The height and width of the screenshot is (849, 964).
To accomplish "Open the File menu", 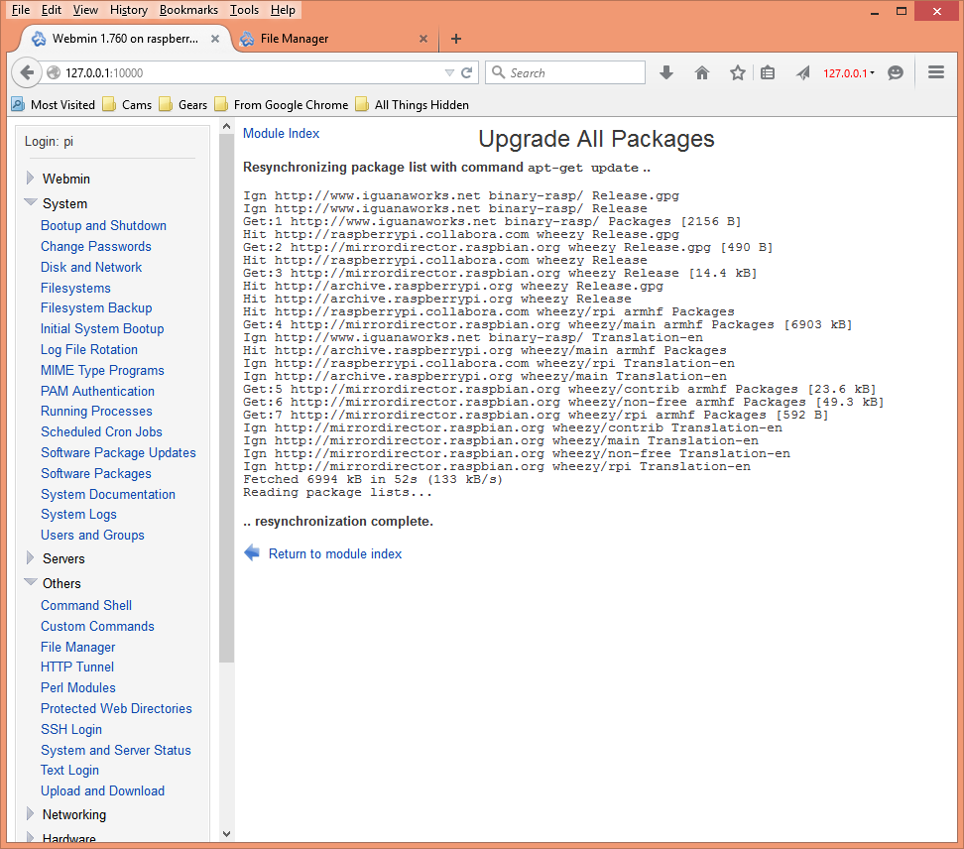I will coord(20,10).
